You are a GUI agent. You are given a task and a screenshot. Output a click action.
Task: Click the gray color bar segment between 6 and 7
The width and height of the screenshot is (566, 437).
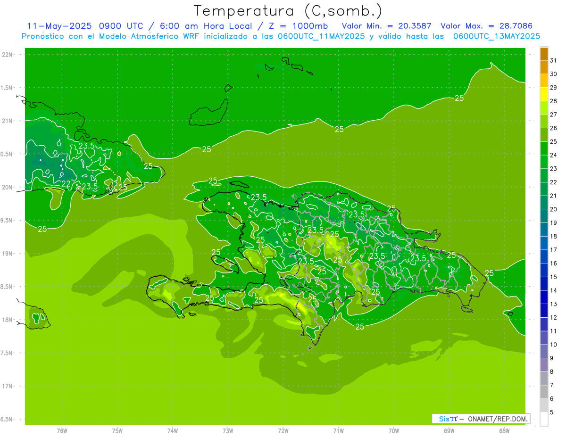544,392
